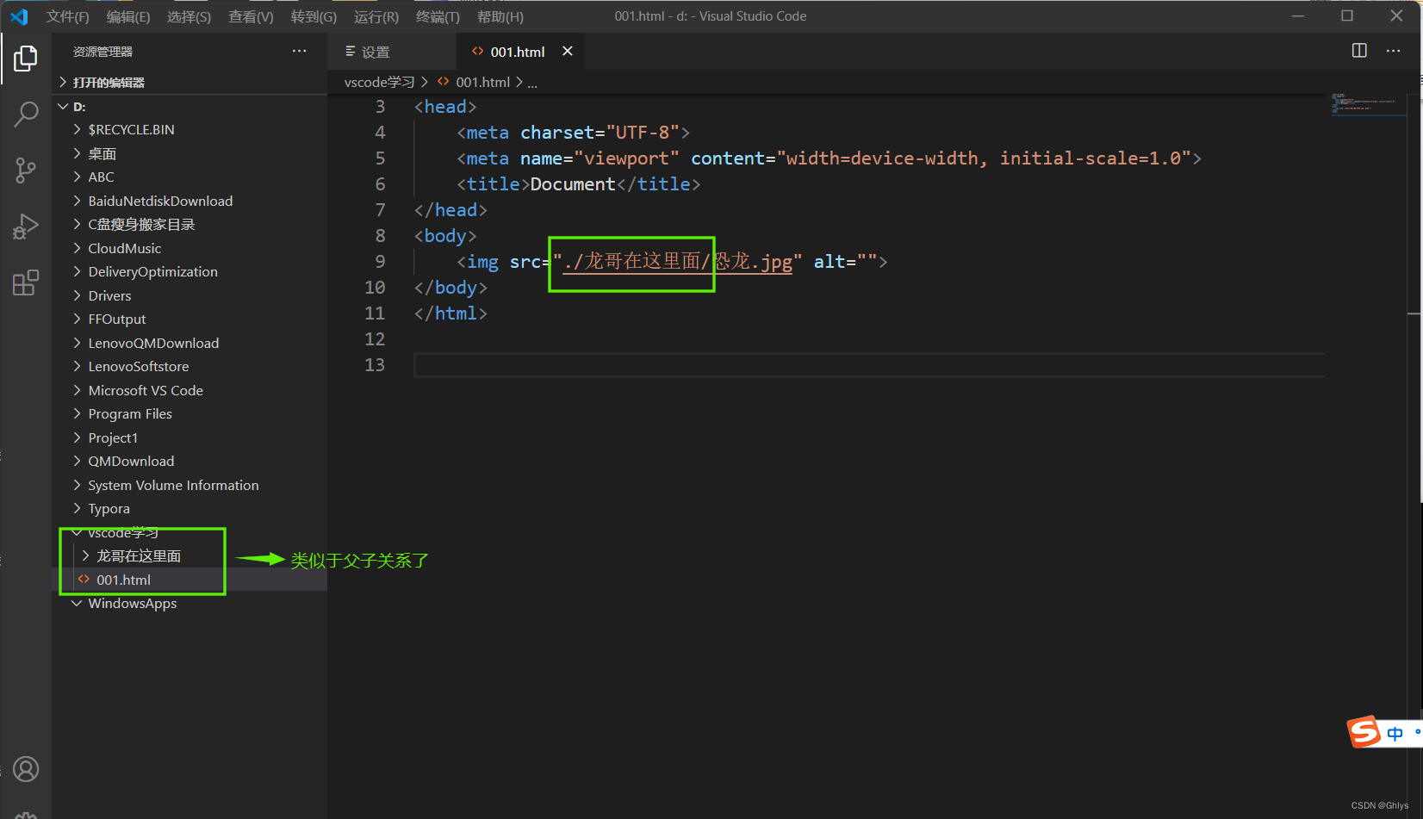Image resolution: width=1423 pixels, height=819 pixels.
Task: Expand the 桌面 folder
Action: click(x=190, y=153)
